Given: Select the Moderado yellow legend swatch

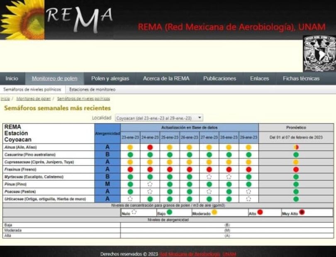Looking at the screenshot, I should [214, 212].
